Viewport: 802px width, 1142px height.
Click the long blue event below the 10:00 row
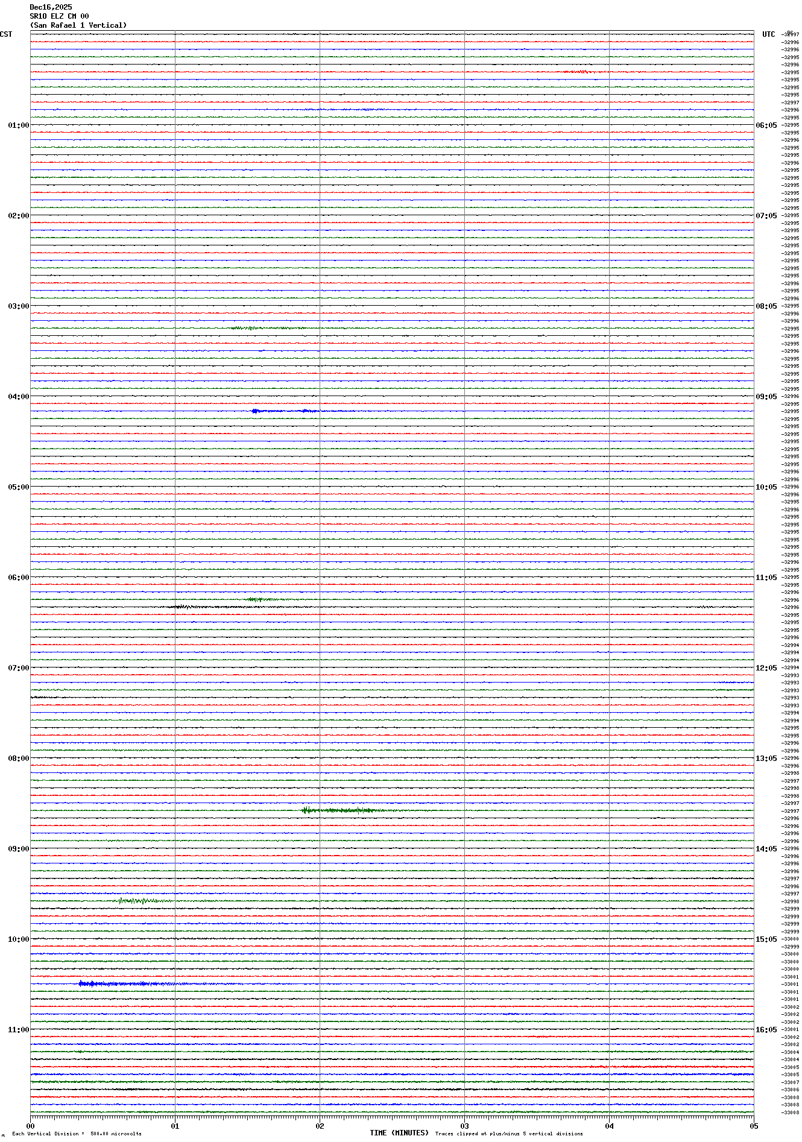pyautogui.click(x=127, y=984)
